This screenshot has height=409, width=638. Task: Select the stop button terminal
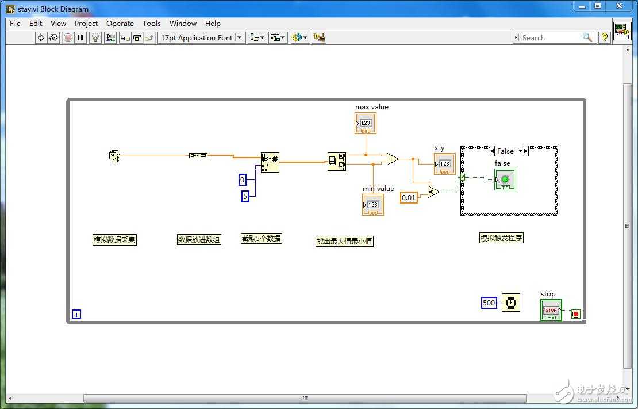point(551,311)
